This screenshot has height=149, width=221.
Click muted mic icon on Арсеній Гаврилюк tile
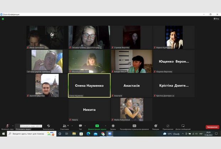(28, 96)
